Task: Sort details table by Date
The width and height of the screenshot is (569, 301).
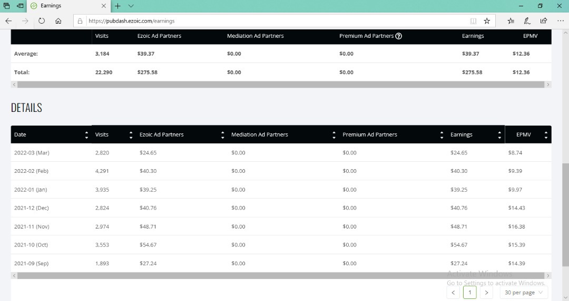Action: click(86, 134)
